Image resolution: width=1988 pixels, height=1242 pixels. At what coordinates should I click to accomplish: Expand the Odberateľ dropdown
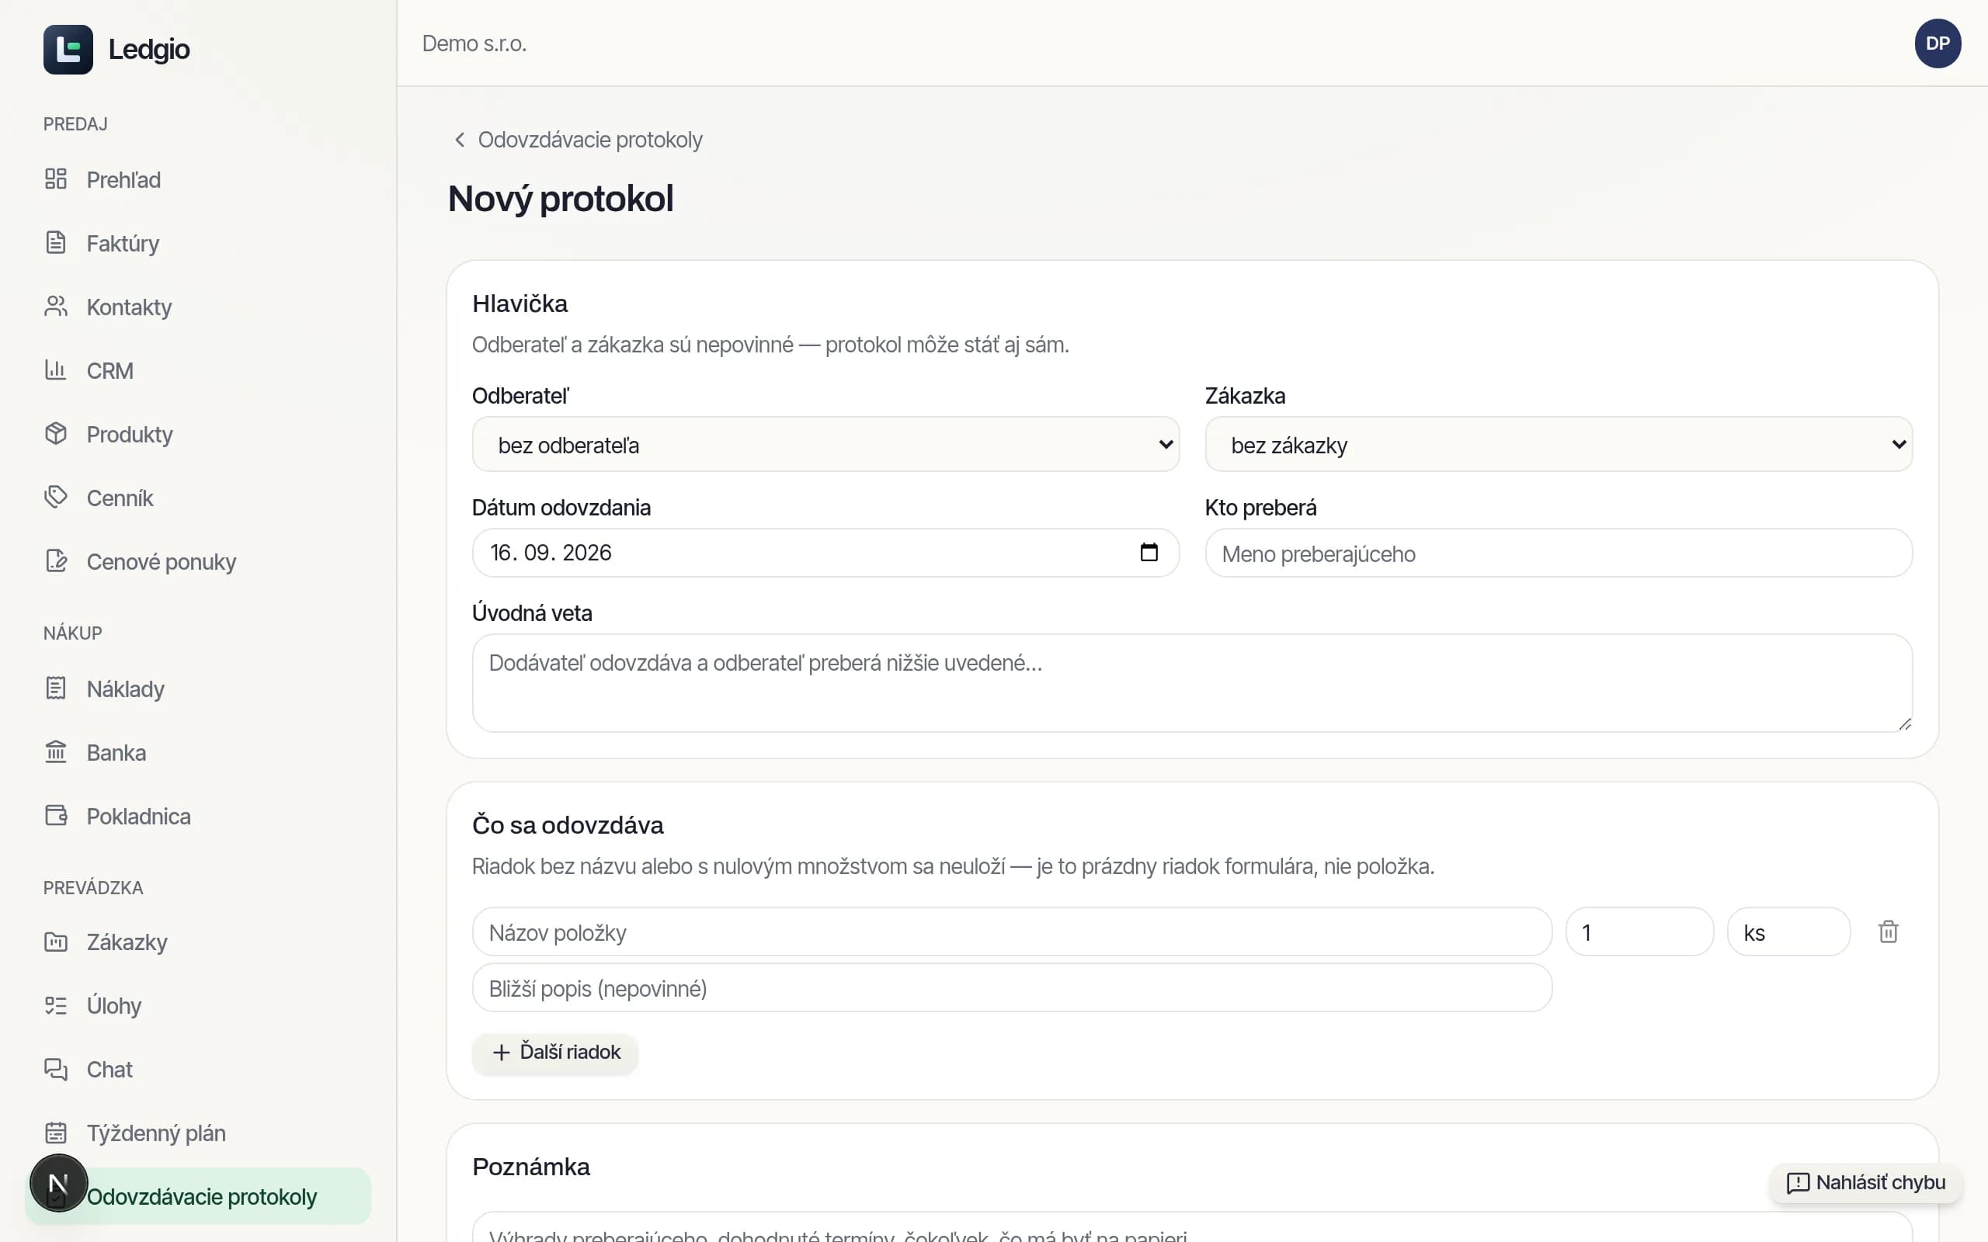[825, 444]
